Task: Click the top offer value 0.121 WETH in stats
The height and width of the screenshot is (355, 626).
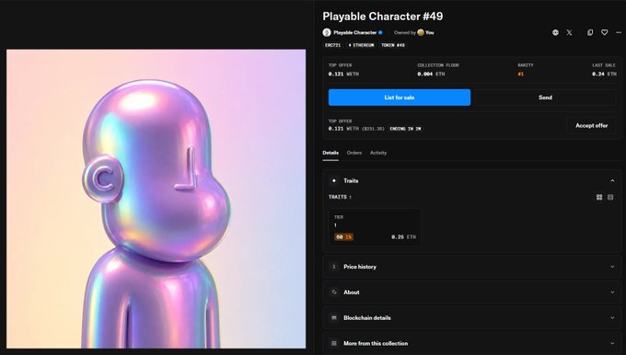Action: tap(343, 74)
